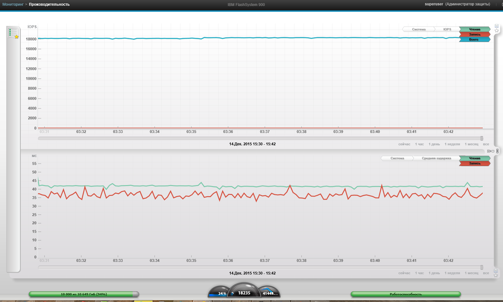
Task: Set IOPS chart range to все
Action: (x=486, y=144)
